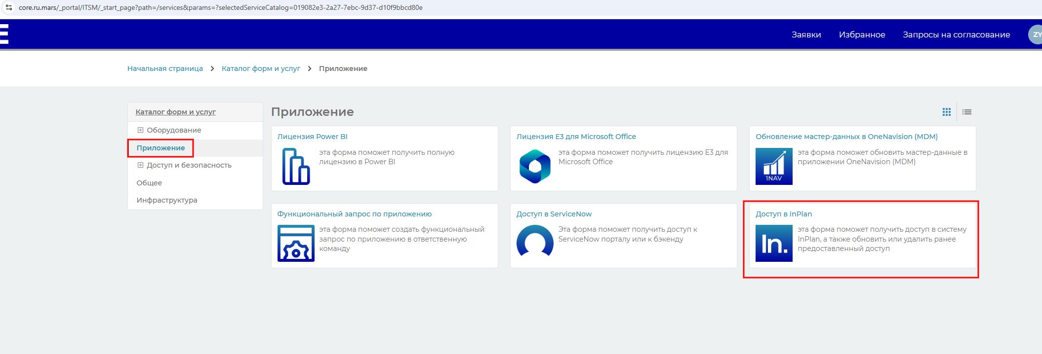Switch to grid view layout
The height and width of the screenshot is (354, 1042).
pos(946,112)
